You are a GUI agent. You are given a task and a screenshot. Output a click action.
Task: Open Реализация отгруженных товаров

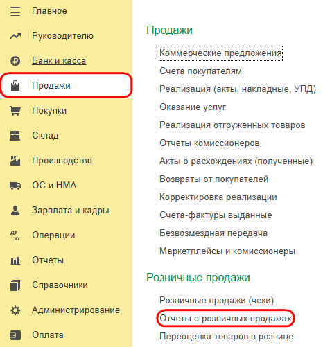coord(232,125)
